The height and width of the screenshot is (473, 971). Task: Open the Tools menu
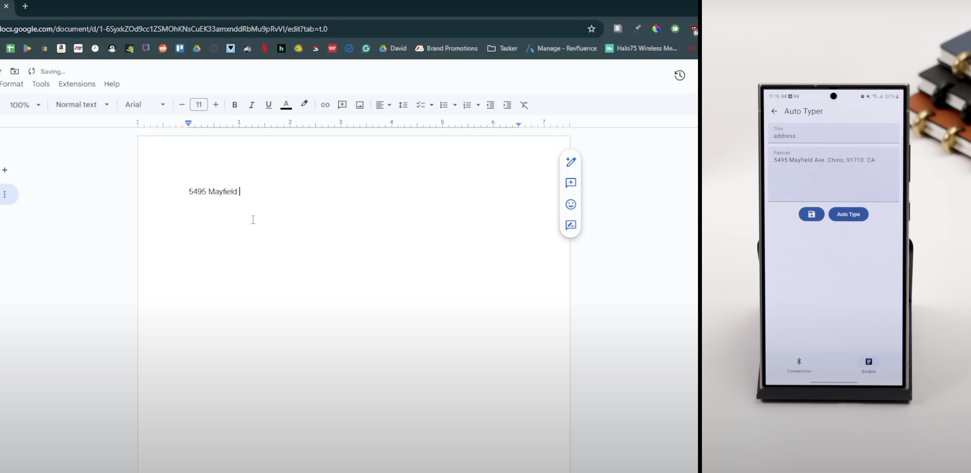41,84
